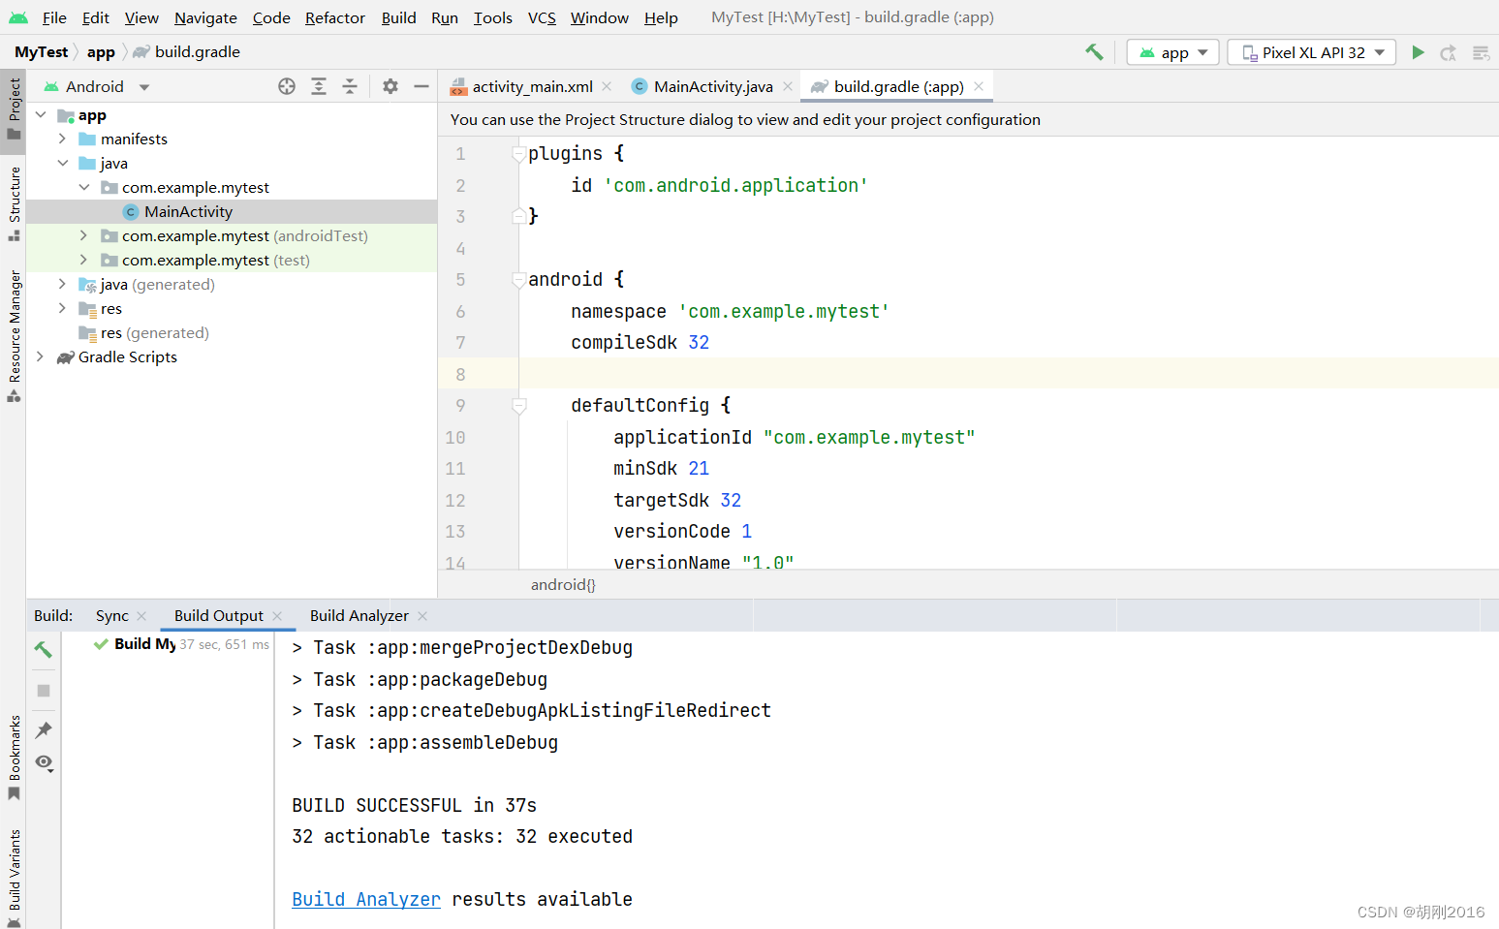
Task: Open the Android view selector dropdown
Action: coord(97,86)
